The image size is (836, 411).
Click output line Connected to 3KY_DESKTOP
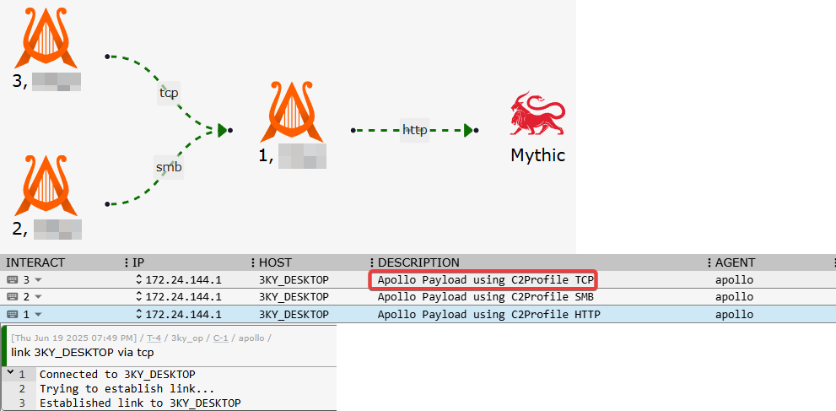click(117, 374)
